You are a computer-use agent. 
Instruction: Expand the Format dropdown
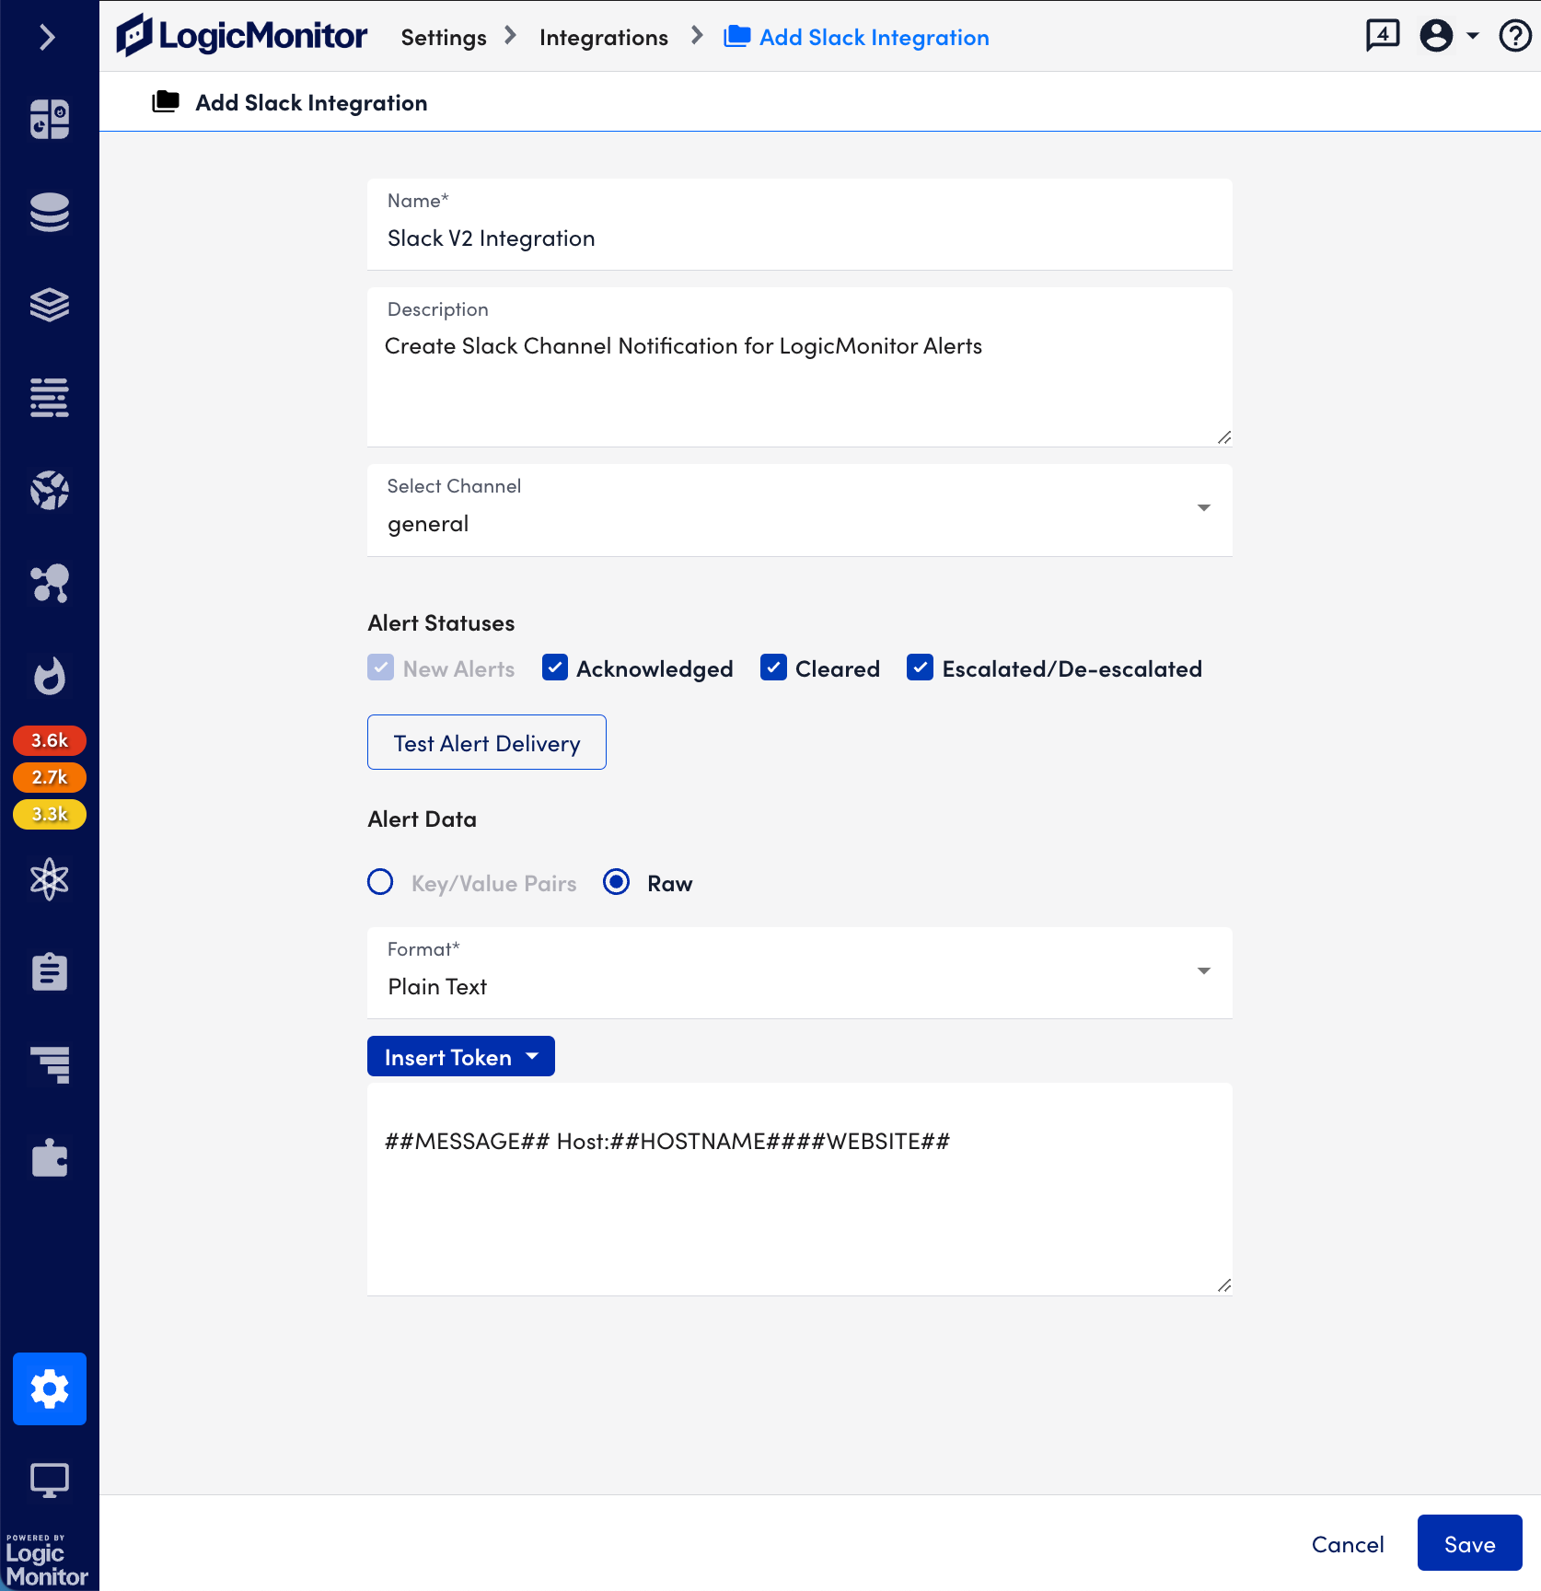coord(798,973)
